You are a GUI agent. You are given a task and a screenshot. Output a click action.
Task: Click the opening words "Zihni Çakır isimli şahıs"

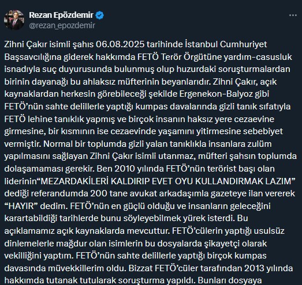(49, 44)
